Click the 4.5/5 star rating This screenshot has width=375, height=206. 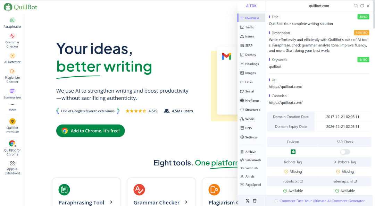(x=141, y=111)
